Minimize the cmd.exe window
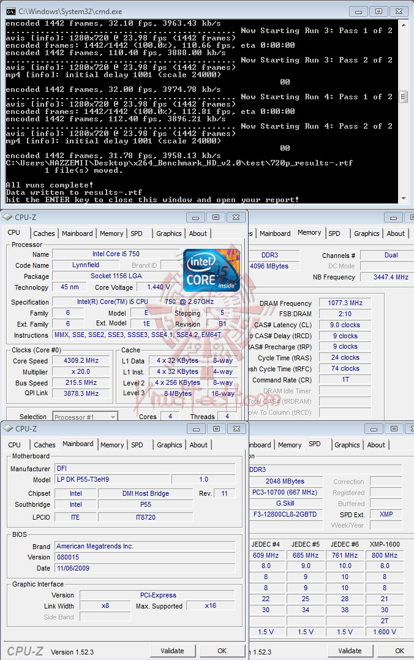The image size is (414, 660). point(359,12)
